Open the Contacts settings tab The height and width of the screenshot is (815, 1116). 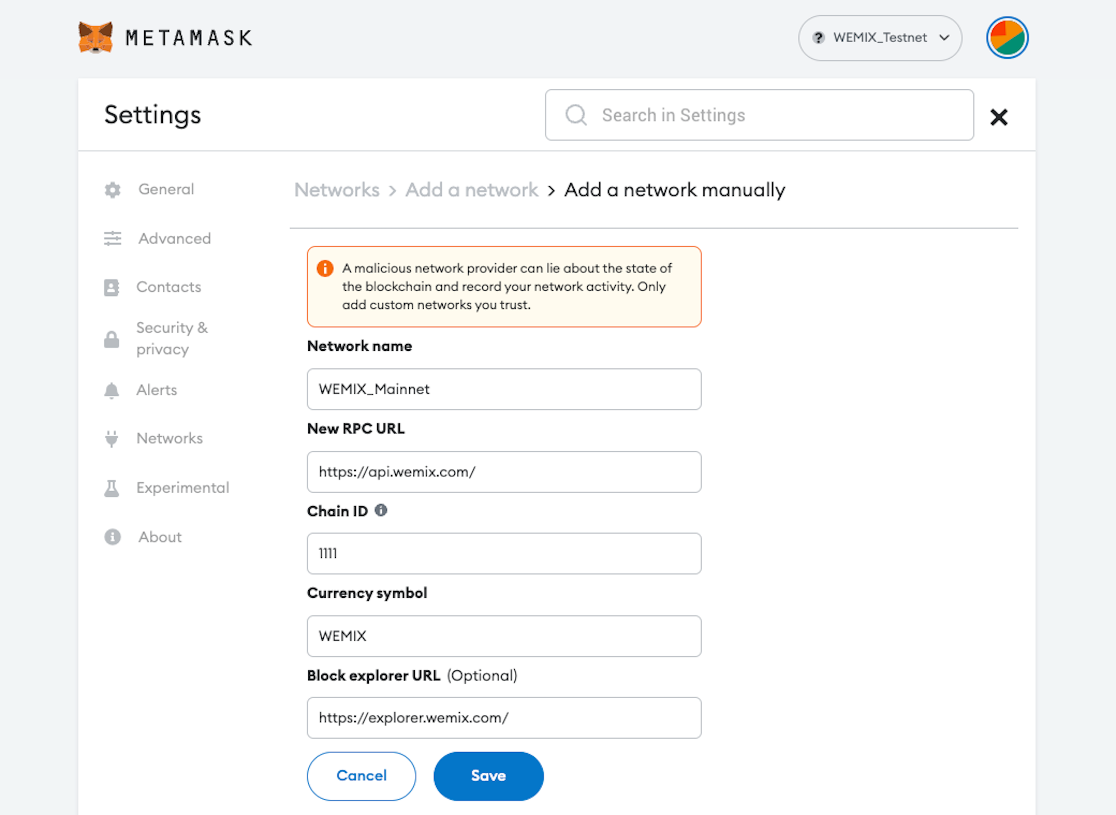(169, 287)
